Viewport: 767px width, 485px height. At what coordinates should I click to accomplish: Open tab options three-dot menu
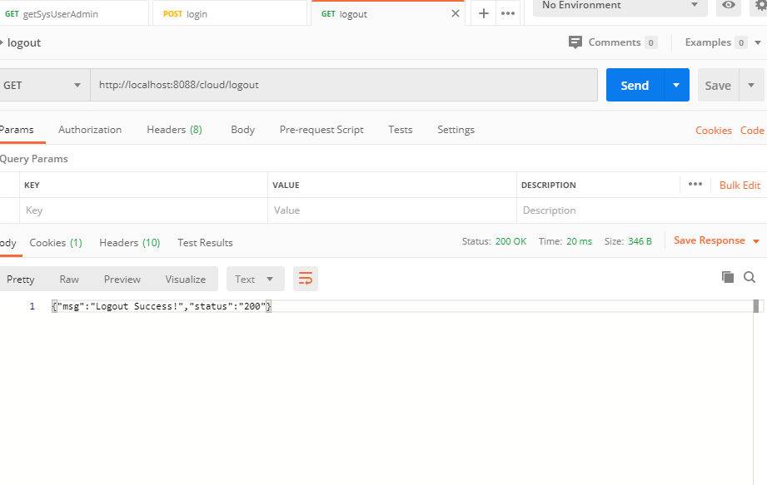(x=508, y=13)
